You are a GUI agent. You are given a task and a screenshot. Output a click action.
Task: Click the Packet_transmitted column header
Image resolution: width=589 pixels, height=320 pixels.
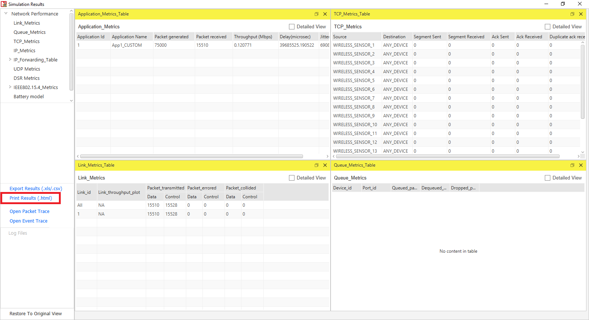point(166,188)
